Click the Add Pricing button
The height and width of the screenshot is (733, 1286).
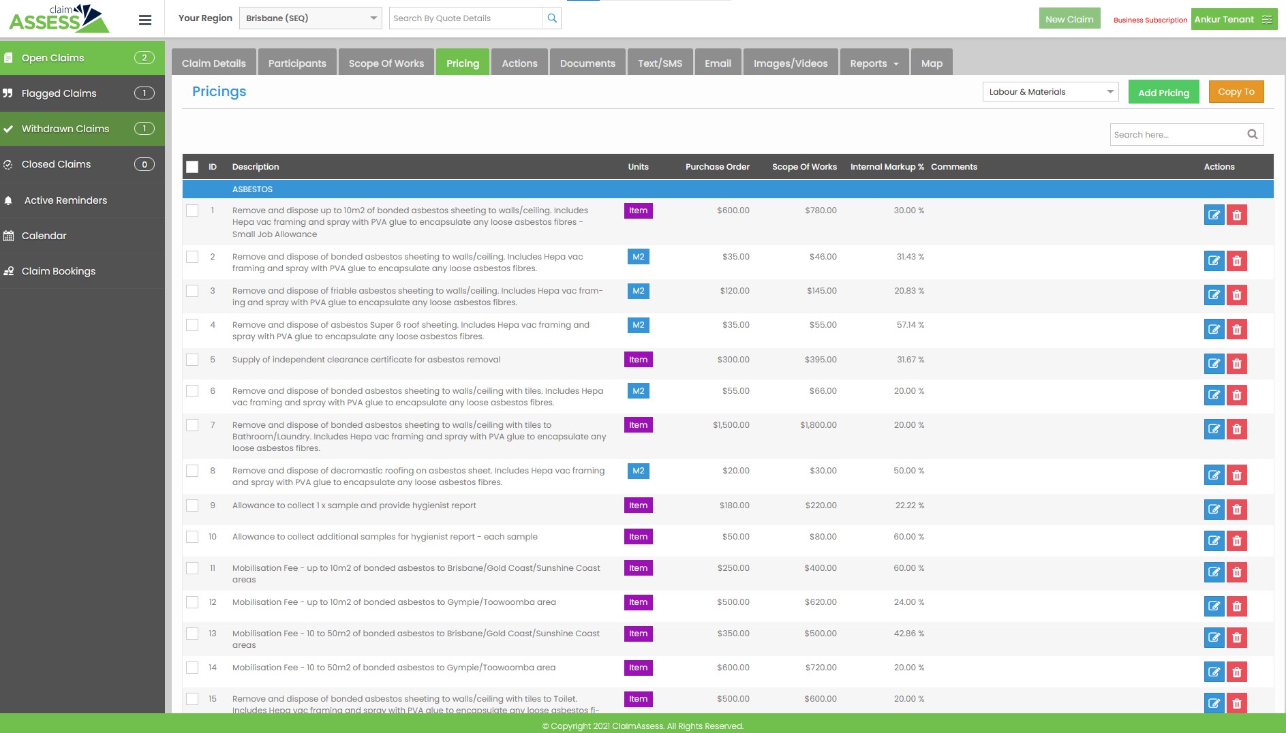(x=1163, y=93)
